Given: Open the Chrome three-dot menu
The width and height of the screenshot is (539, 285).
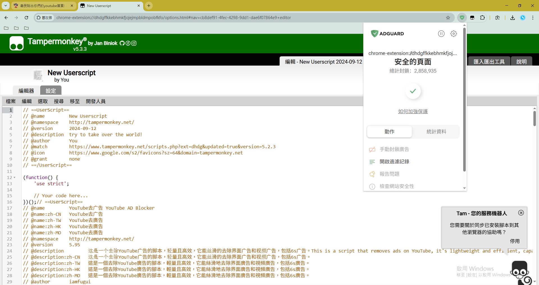Looking at the screenshot, I should point(533,18).
